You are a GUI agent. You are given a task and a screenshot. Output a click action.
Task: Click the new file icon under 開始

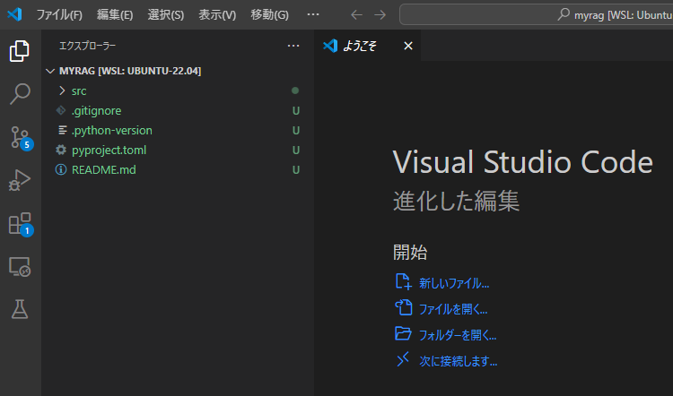click(x=403, y=282)
